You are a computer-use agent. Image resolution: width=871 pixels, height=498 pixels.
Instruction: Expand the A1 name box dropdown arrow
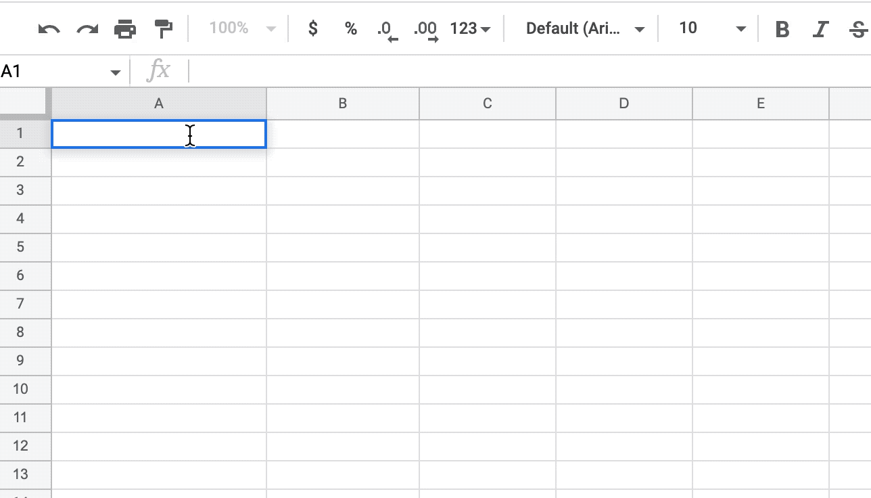(x=116, y=72)
